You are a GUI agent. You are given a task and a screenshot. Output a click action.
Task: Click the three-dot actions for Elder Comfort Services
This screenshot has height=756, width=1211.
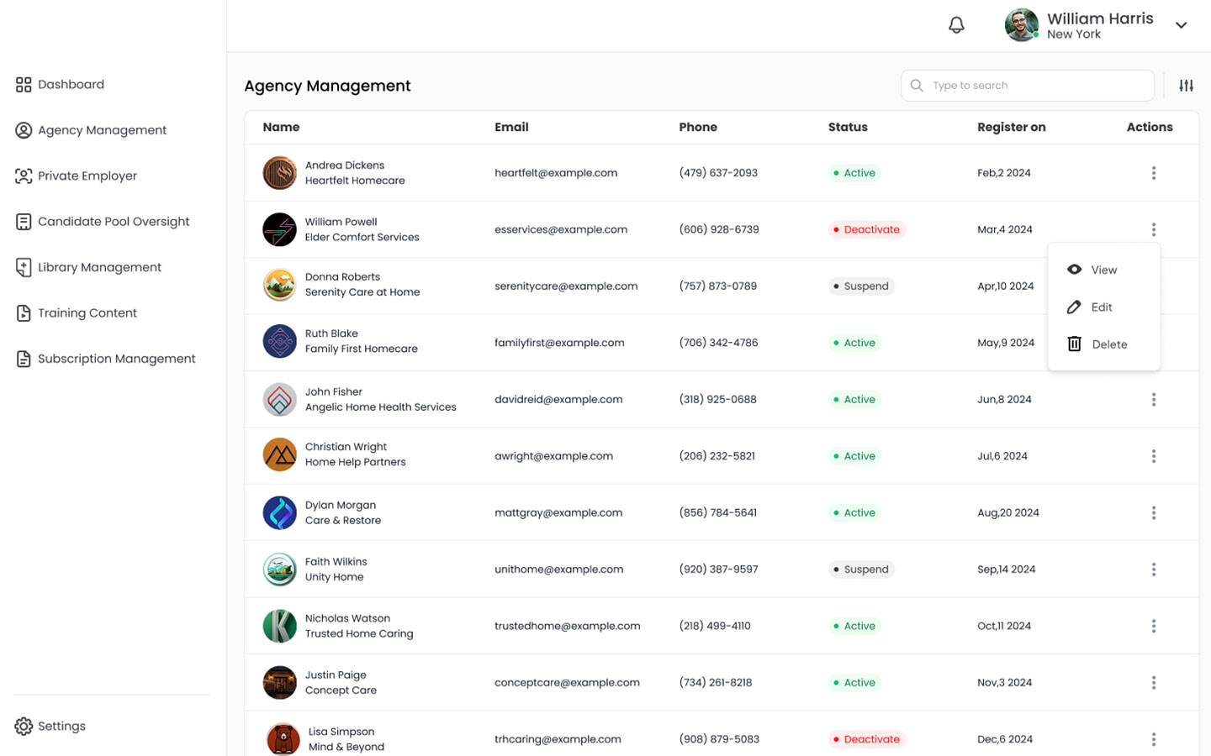(x=1154, y=229)
